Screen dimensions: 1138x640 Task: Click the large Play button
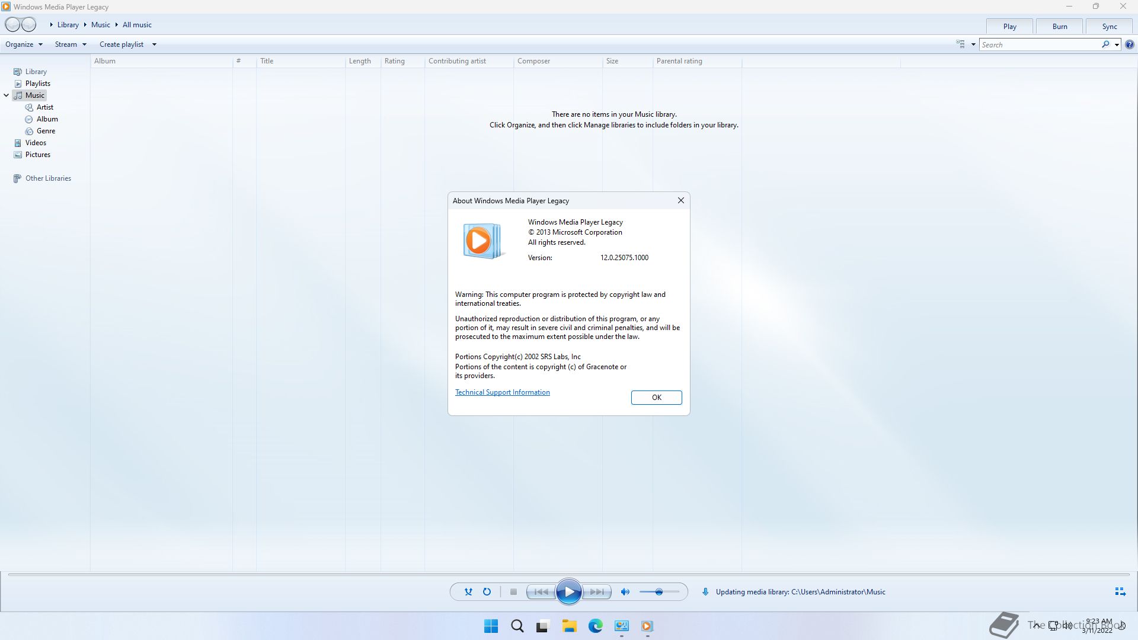pos(569,591)
